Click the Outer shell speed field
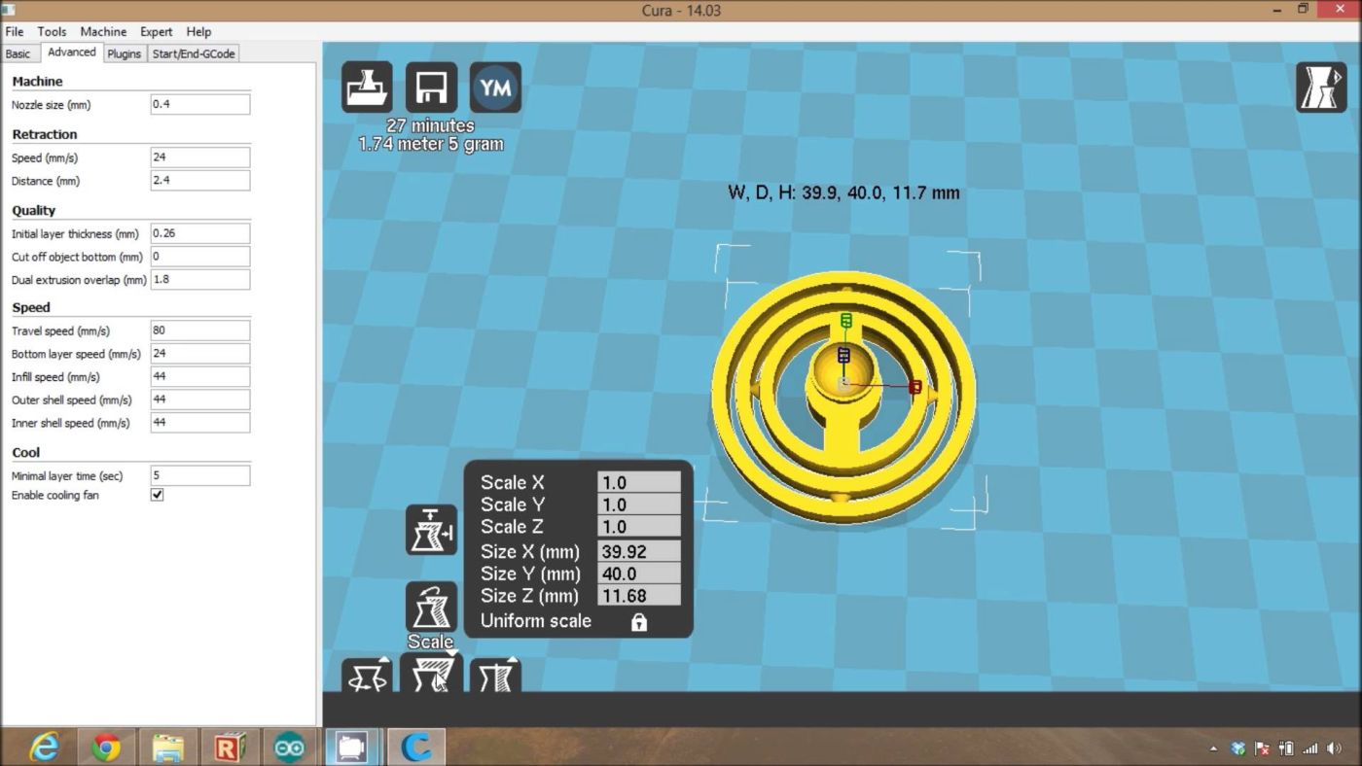The width and height of the screenshot is (1362, 766). (x=199, y=400)
